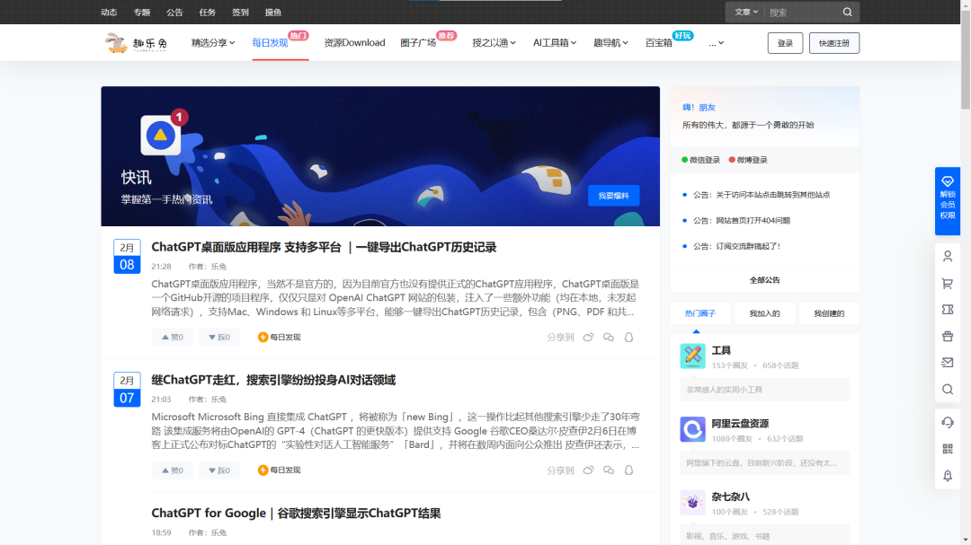The height and width of the screenshot is (545, 971).
Task: Expand the AI工具箱 navigation dropdown
Action: 555,43
